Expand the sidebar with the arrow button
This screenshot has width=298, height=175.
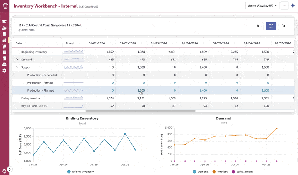click(x=10, y=169)
